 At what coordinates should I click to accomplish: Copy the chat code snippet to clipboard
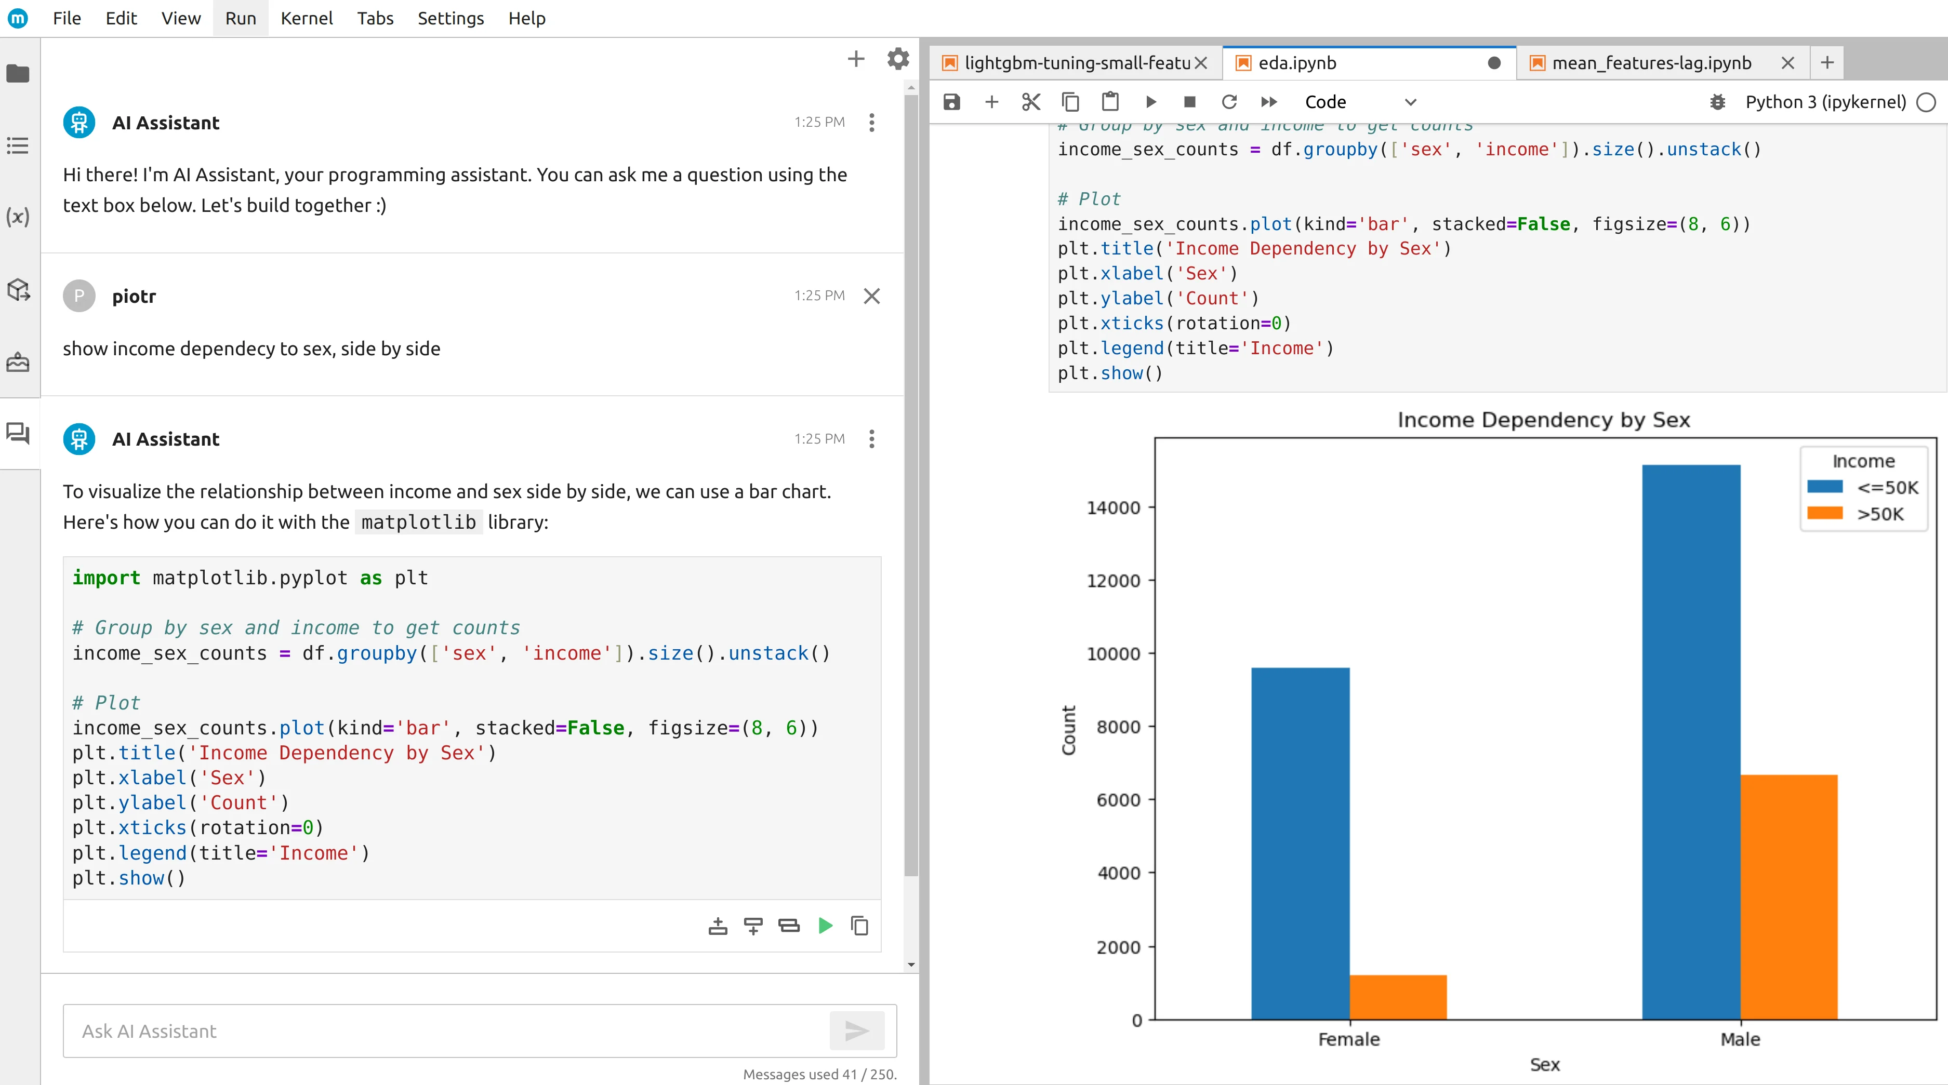click(860, 926)
